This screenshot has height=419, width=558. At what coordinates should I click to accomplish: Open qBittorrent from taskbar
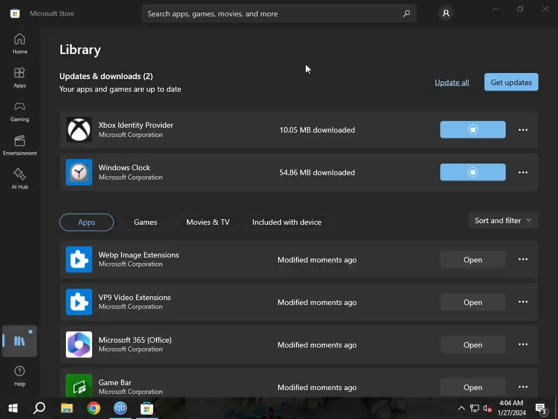[120, 408]
